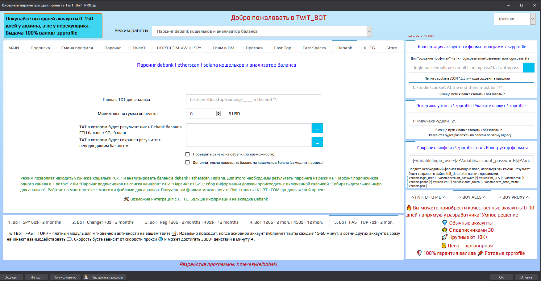The height and width of the screenshot is (281, 541).
Task: Open the Russian language dropdown
Action: pyautogui.click(x=533, y=19)
